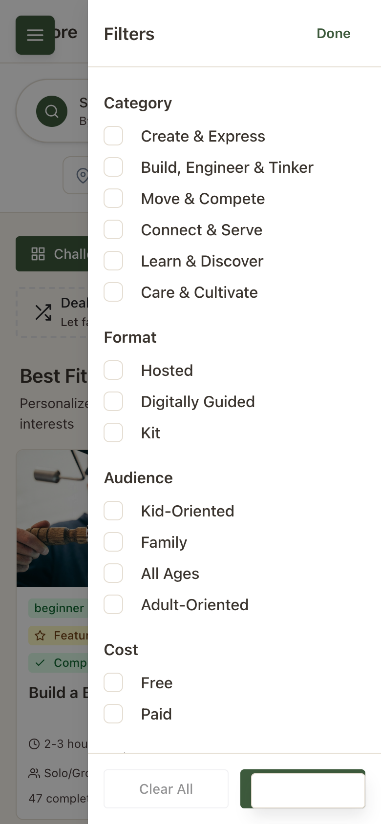Toggle the Digitally Guided format checkbox

(x=113, y=401)
